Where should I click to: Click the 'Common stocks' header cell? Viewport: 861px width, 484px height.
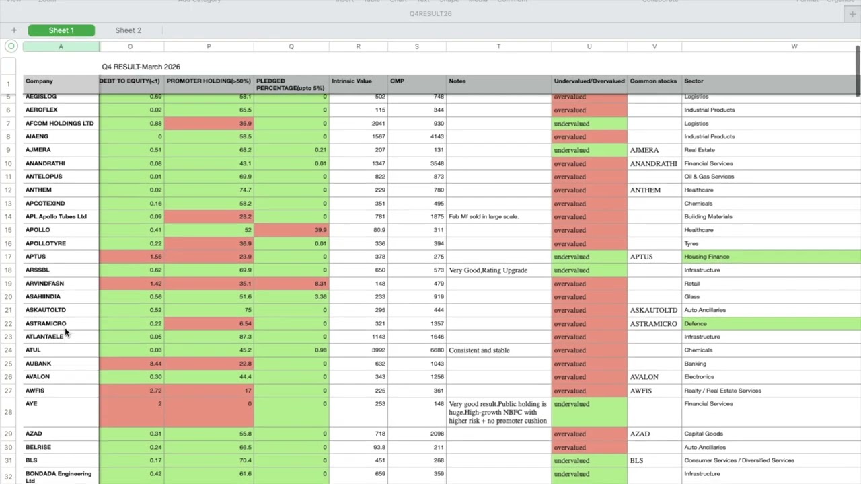(654, 84)
